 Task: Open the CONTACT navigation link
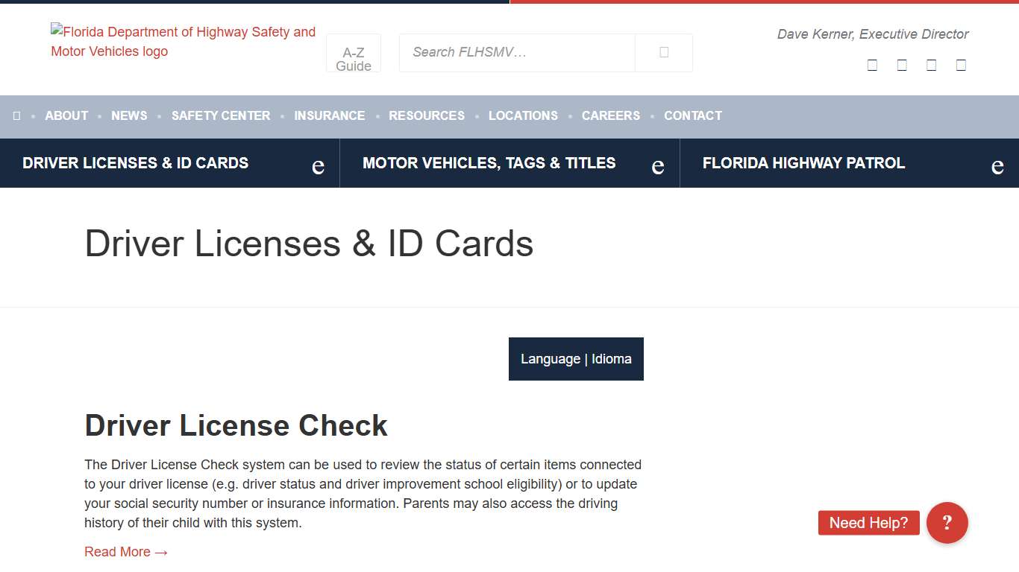click(x=692, y=115)
